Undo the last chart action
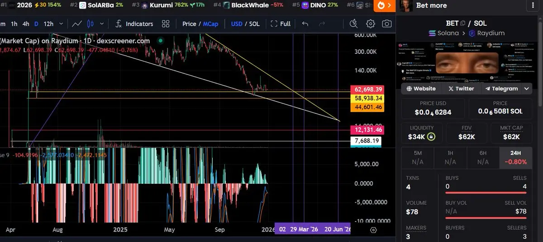 coord(305,24)
